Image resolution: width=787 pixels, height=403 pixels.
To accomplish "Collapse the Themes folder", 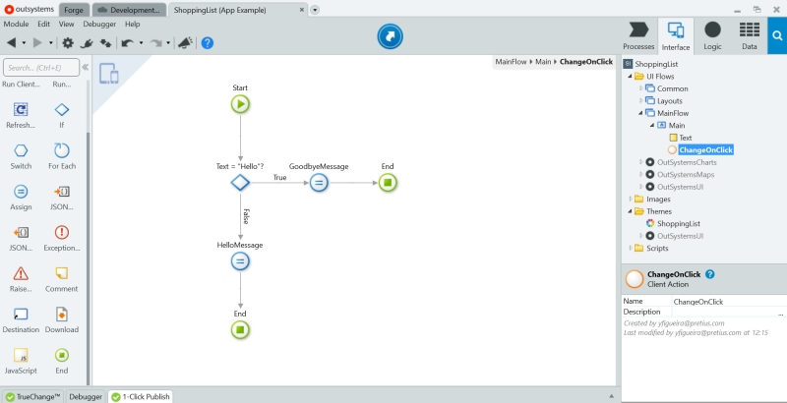I will coord(630,211).
